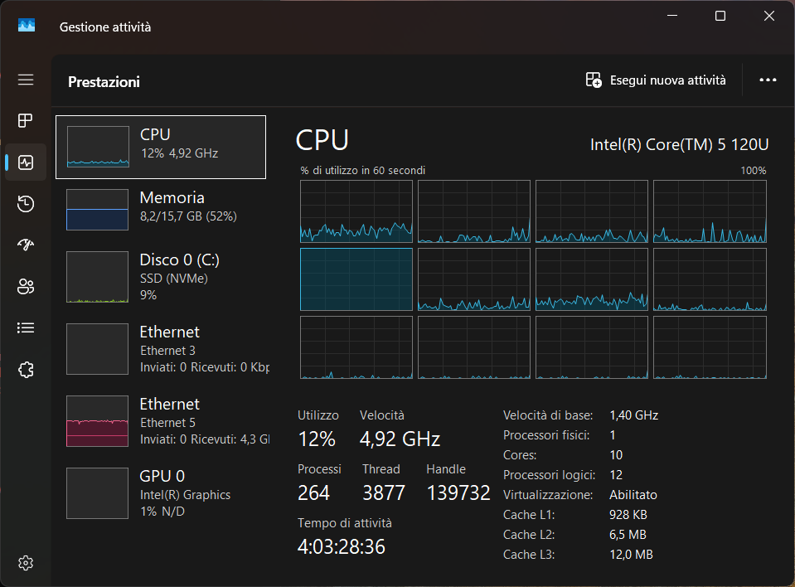Viewport: 795px width, 587px height.
Task: Click the Cores value 10
Action: coord(616,454)
